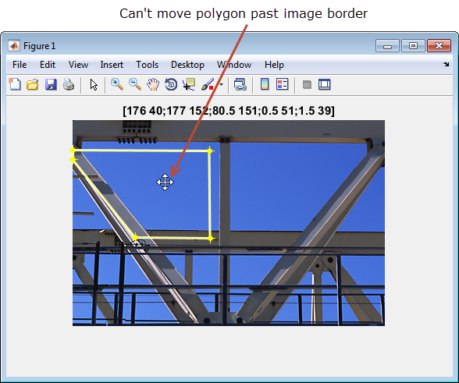This screenshot has height=383, width=459.
Task: Activate the Zoom In magnifier tool
Action: [x=117, y=84]
